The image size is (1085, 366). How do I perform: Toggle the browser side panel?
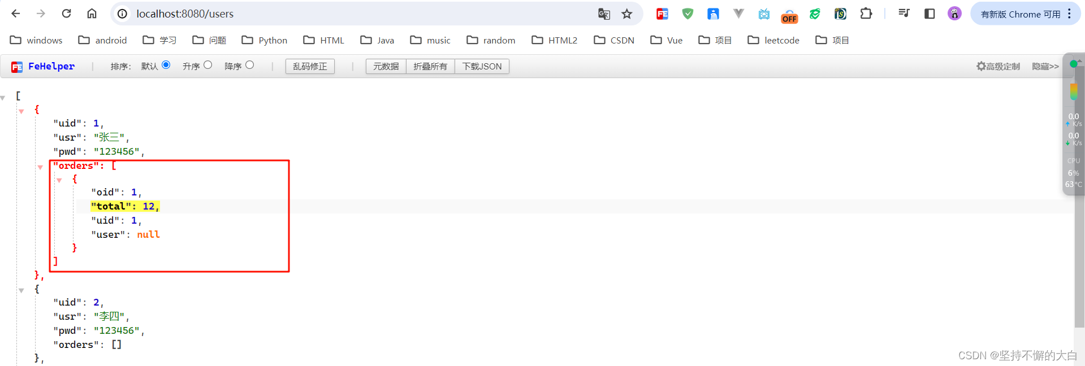tap(929, 14)
